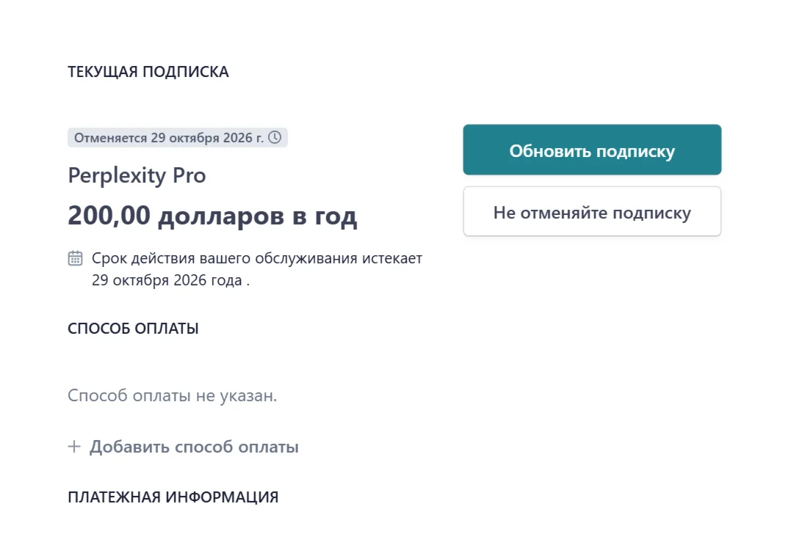
Task: Click the word Отменяется in the status badge
Action: pos(110,138)
